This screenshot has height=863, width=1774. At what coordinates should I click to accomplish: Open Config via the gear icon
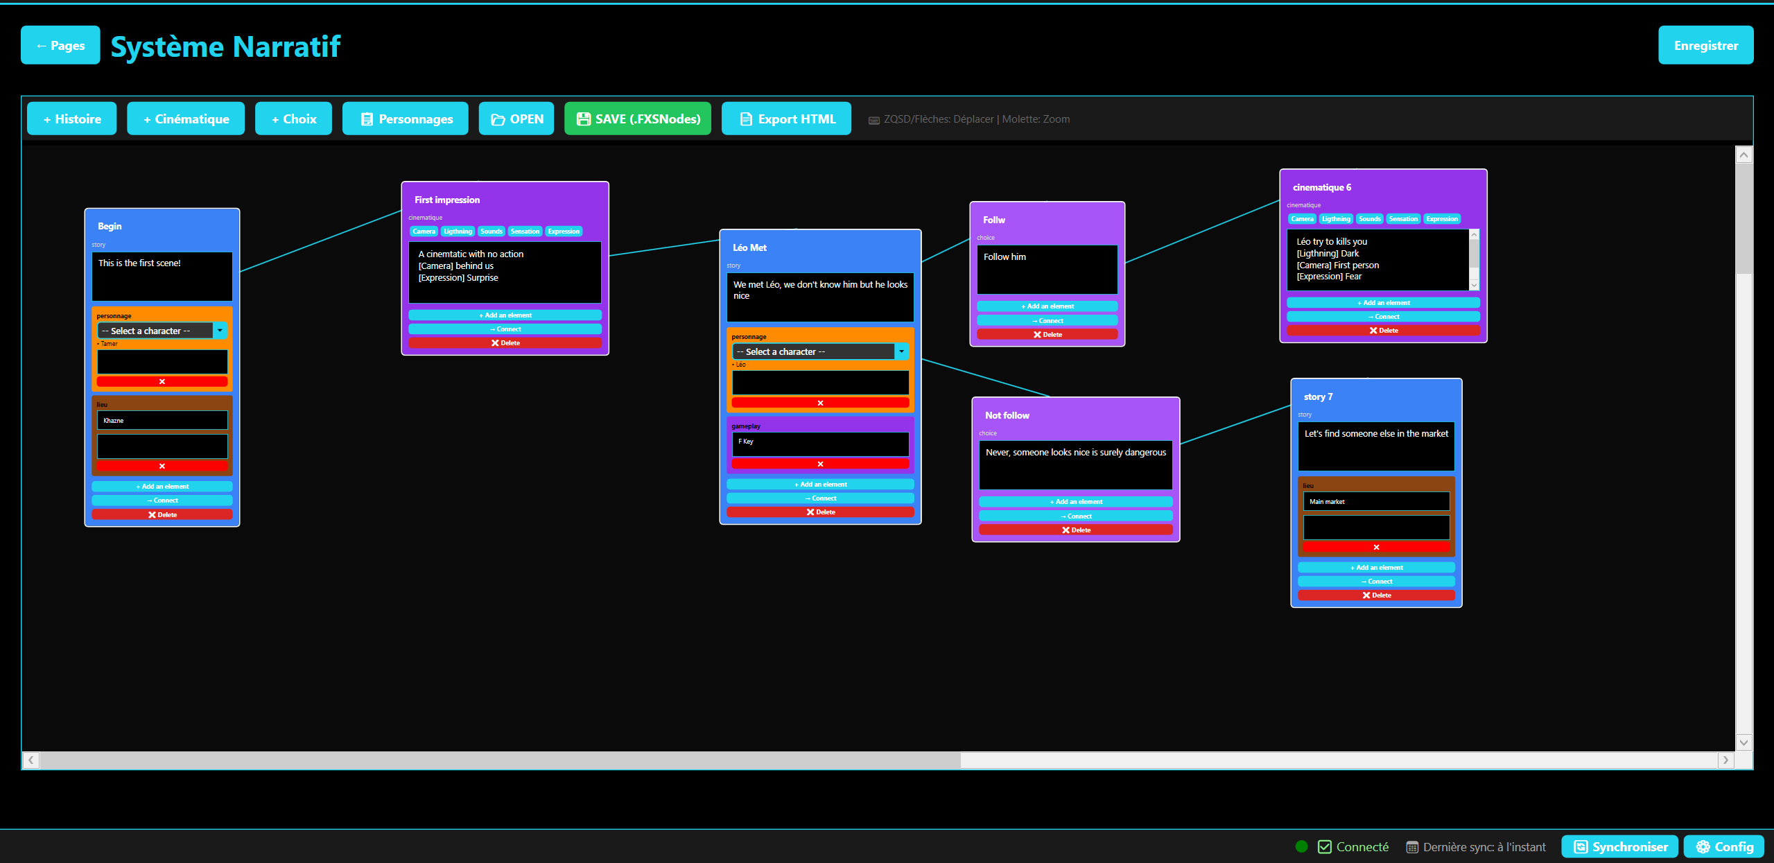[x=1703, y=846]
